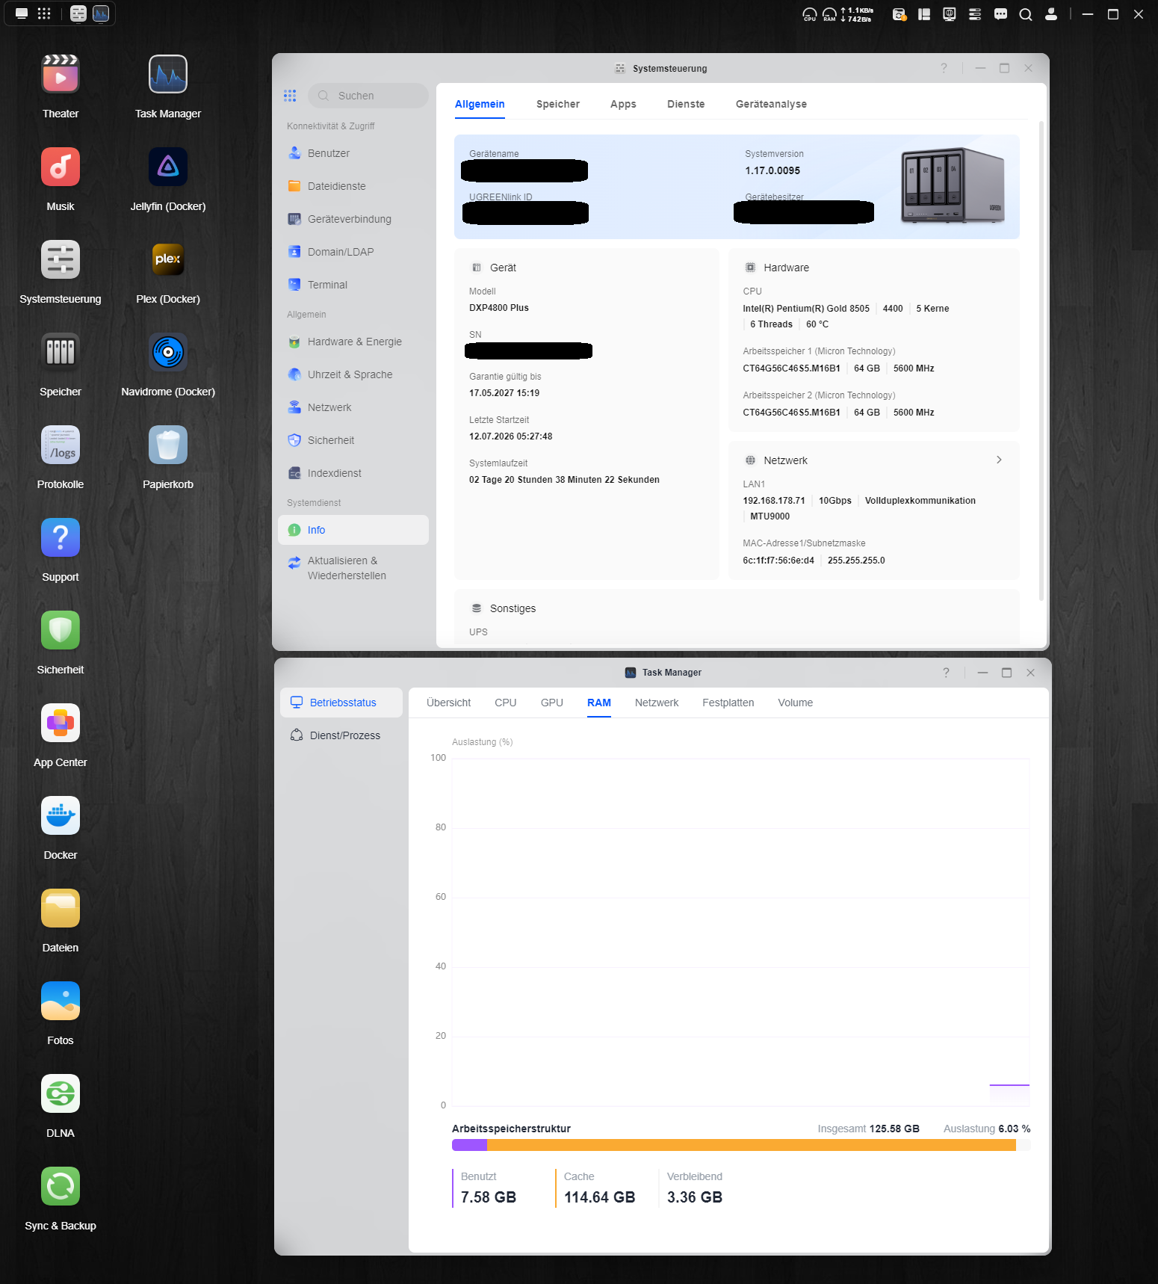The image size is (1158, 1284).
Task: Open the search icon in the top bar
Action: coord(1026,14)
